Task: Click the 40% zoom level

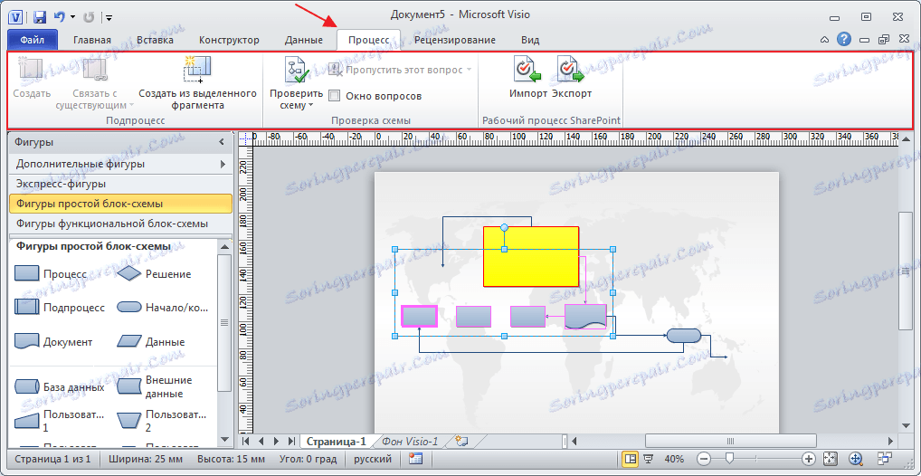Action: point(674,459)
